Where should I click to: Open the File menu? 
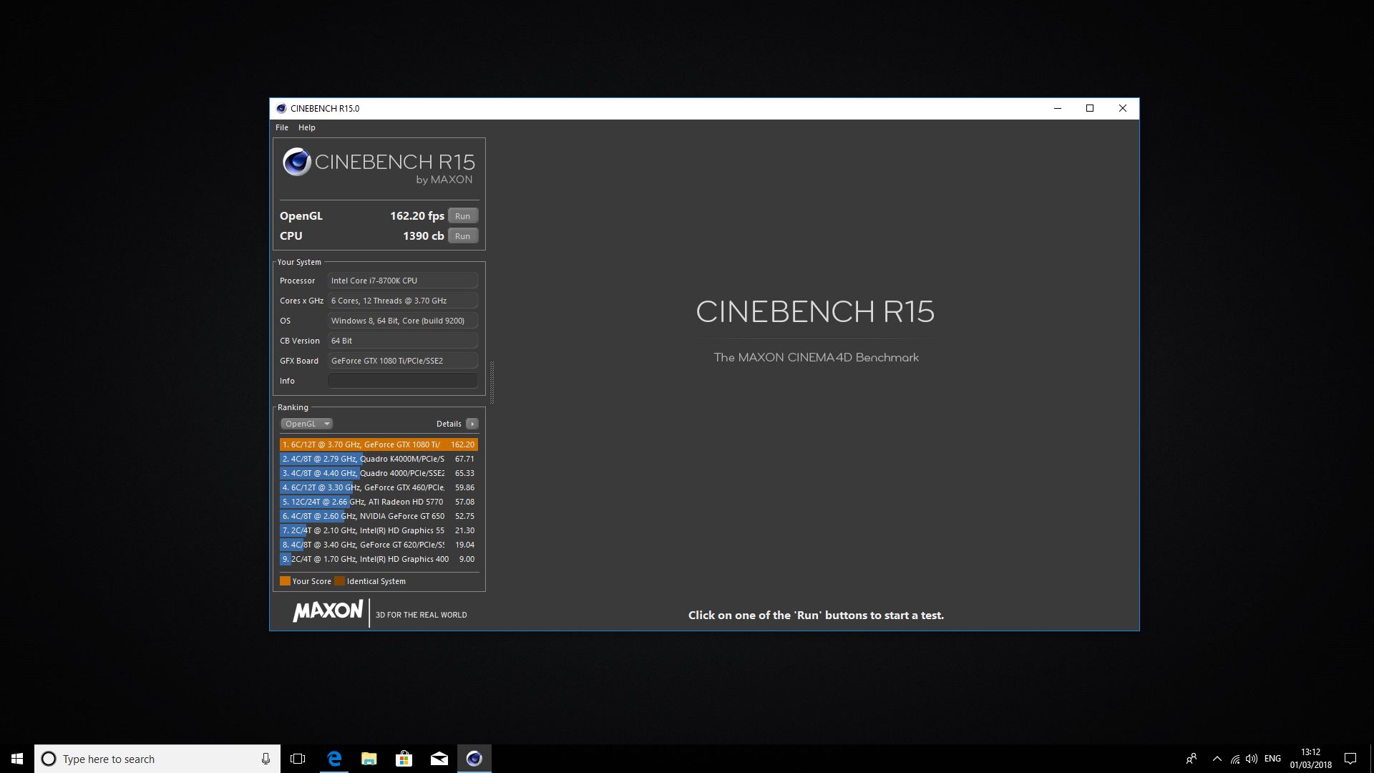click(x=282, y=127)
